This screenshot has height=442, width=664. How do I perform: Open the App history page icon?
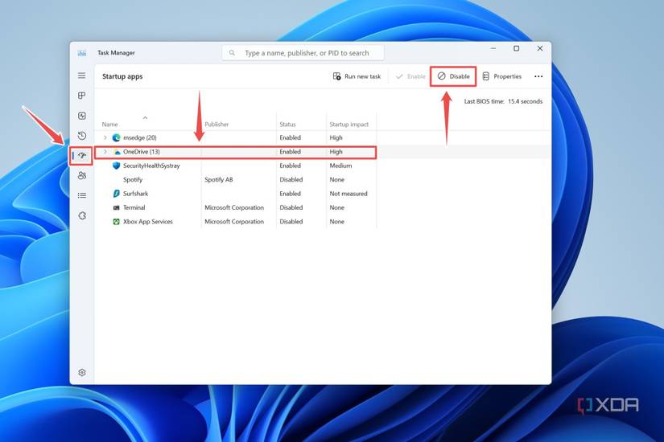coord(82,136)
